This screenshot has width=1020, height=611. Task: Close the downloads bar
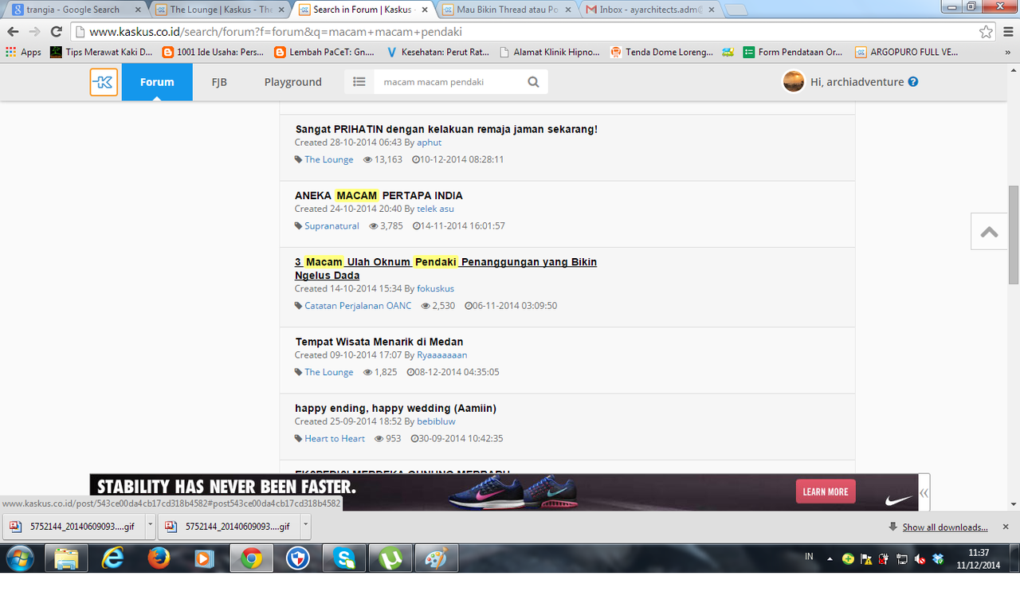1006,527
